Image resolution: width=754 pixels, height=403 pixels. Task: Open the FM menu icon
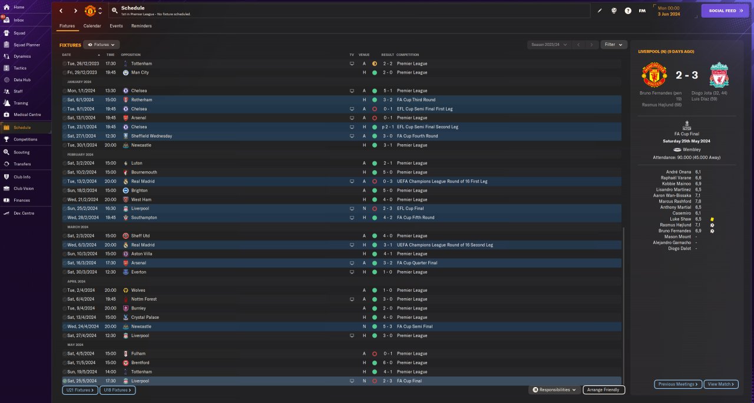coord(642,11)
